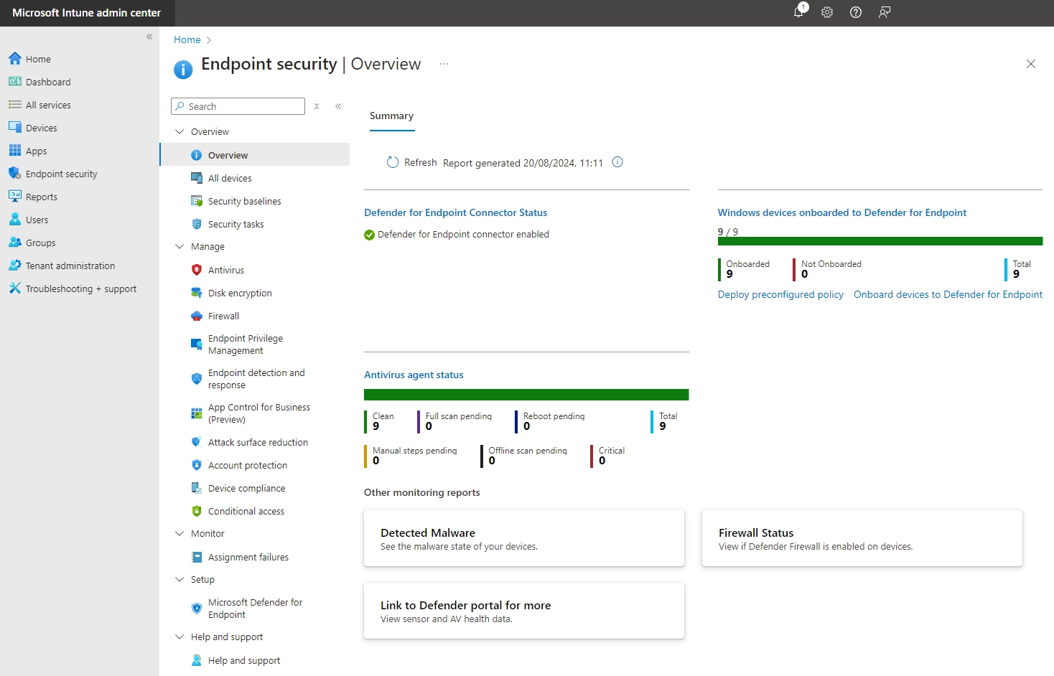
Task: Click the Users person icon
Action: (15, 220)
